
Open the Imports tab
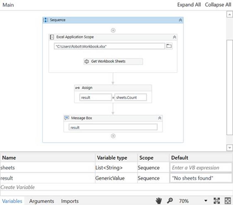tap(70, 201)
